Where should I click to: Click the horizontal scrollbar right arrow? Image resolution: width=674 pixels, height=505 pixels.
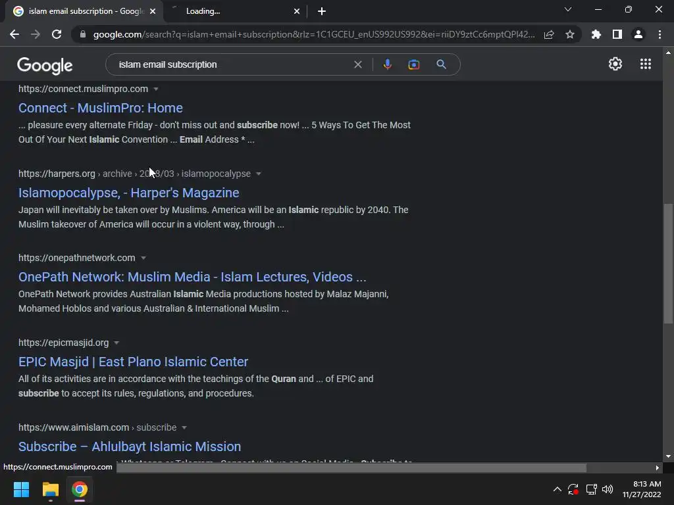click(x=658, y=468)
